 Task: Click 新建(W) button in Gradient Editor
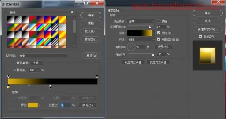point(92,56)
